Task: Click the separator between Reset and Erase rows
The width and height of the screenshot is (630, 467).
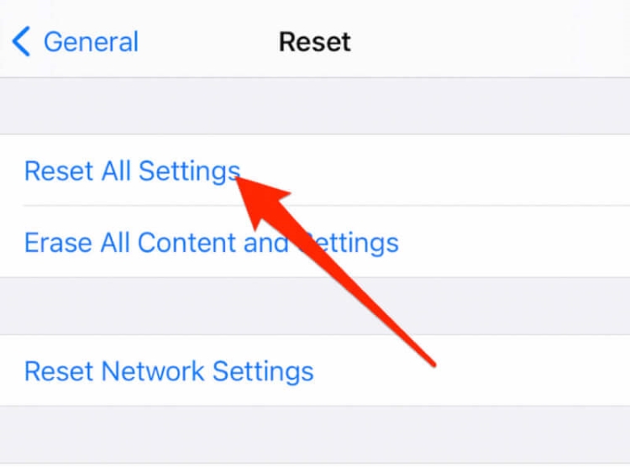Action: pyautogui.click(x=326, y=206)
